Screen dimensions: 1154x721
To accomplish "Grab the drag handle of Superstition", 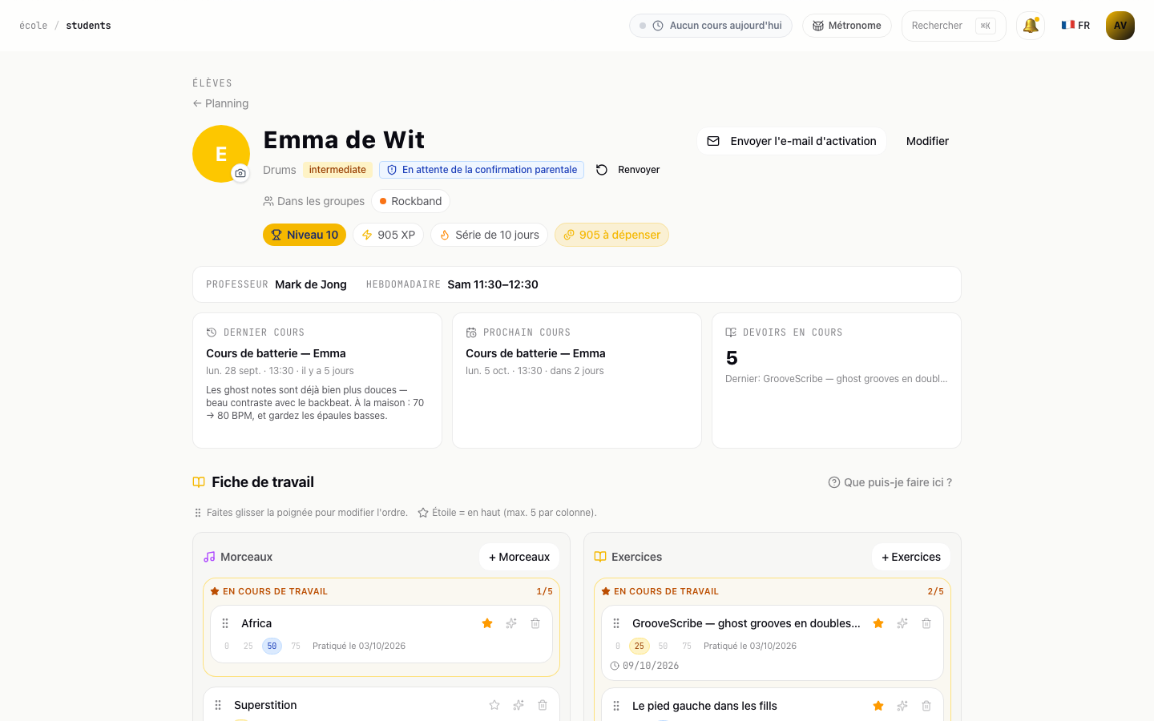I will [x=218, y=705].
